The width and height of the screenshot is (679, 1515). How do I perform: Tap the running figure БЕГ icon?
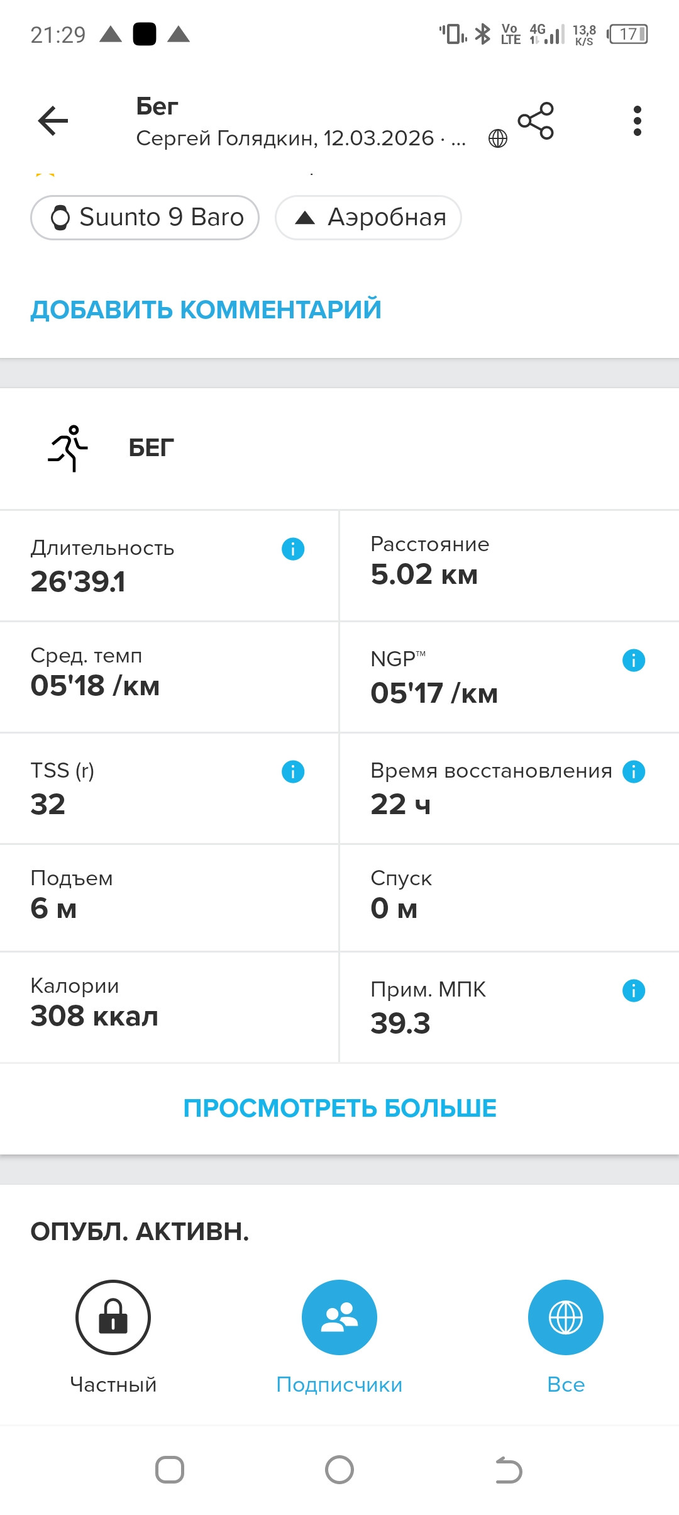[x=68, y=449]
